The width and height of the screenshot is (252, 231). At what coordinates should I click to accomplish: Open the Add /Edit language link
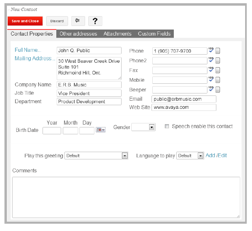tap(216, 155)
